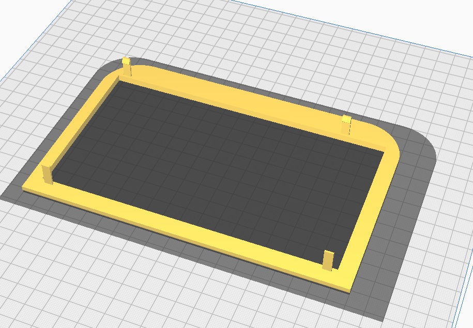Click the yellow peg on the back-right frame
473x328 pixels.
(346, 124)
